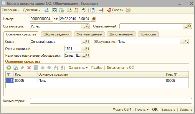Move the row down with arrow icon
Viewport: 195px width, 114px height.
tap(49, 68)
